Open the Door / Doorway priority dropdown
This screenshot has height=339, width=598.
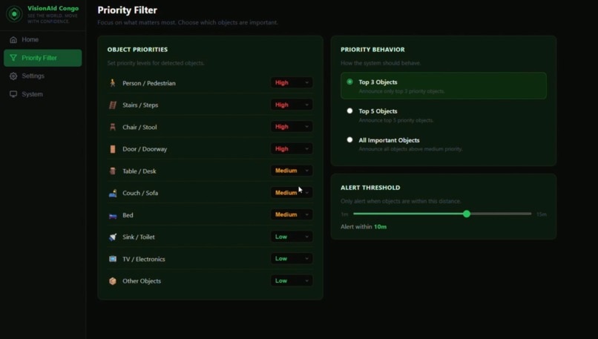point(292,148)
